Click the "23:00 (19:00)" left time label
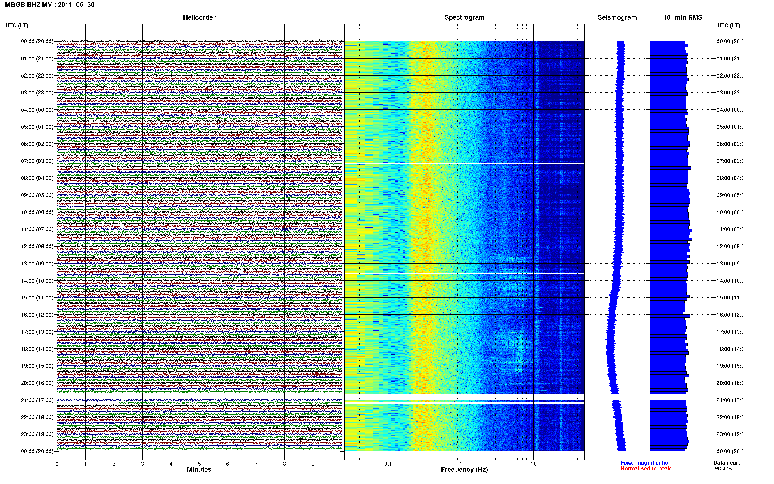 coord(37,434)
